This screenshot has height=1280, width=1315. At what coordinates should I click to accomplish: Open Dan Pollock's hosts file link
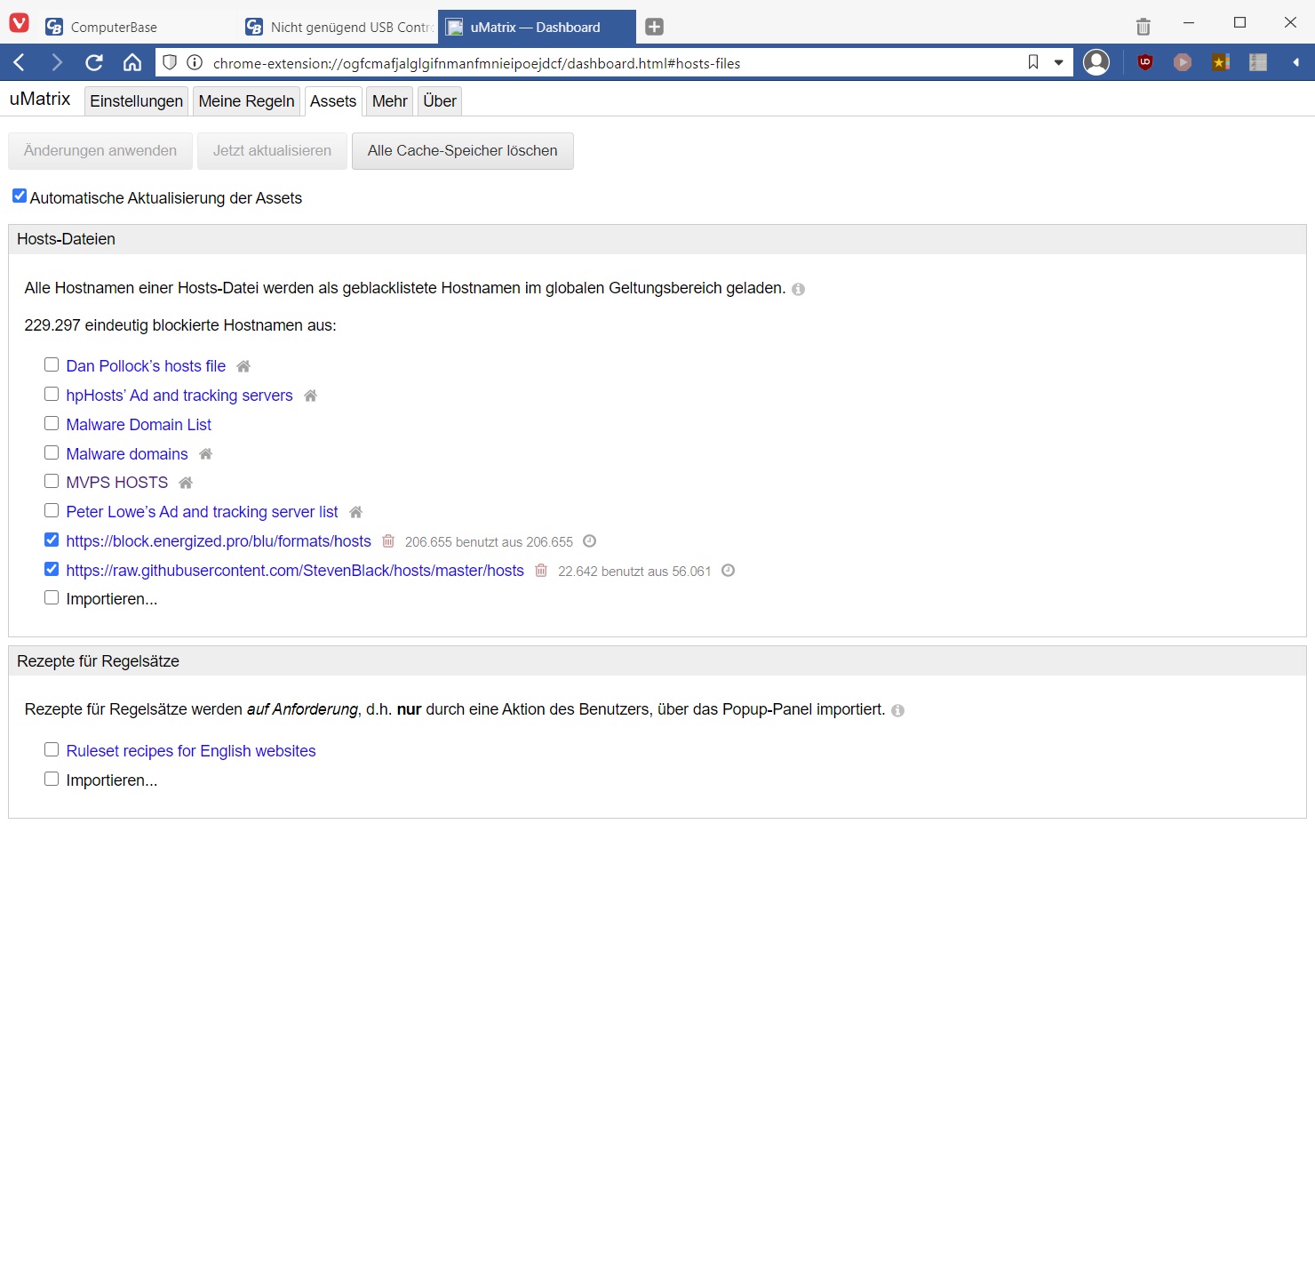146,366
